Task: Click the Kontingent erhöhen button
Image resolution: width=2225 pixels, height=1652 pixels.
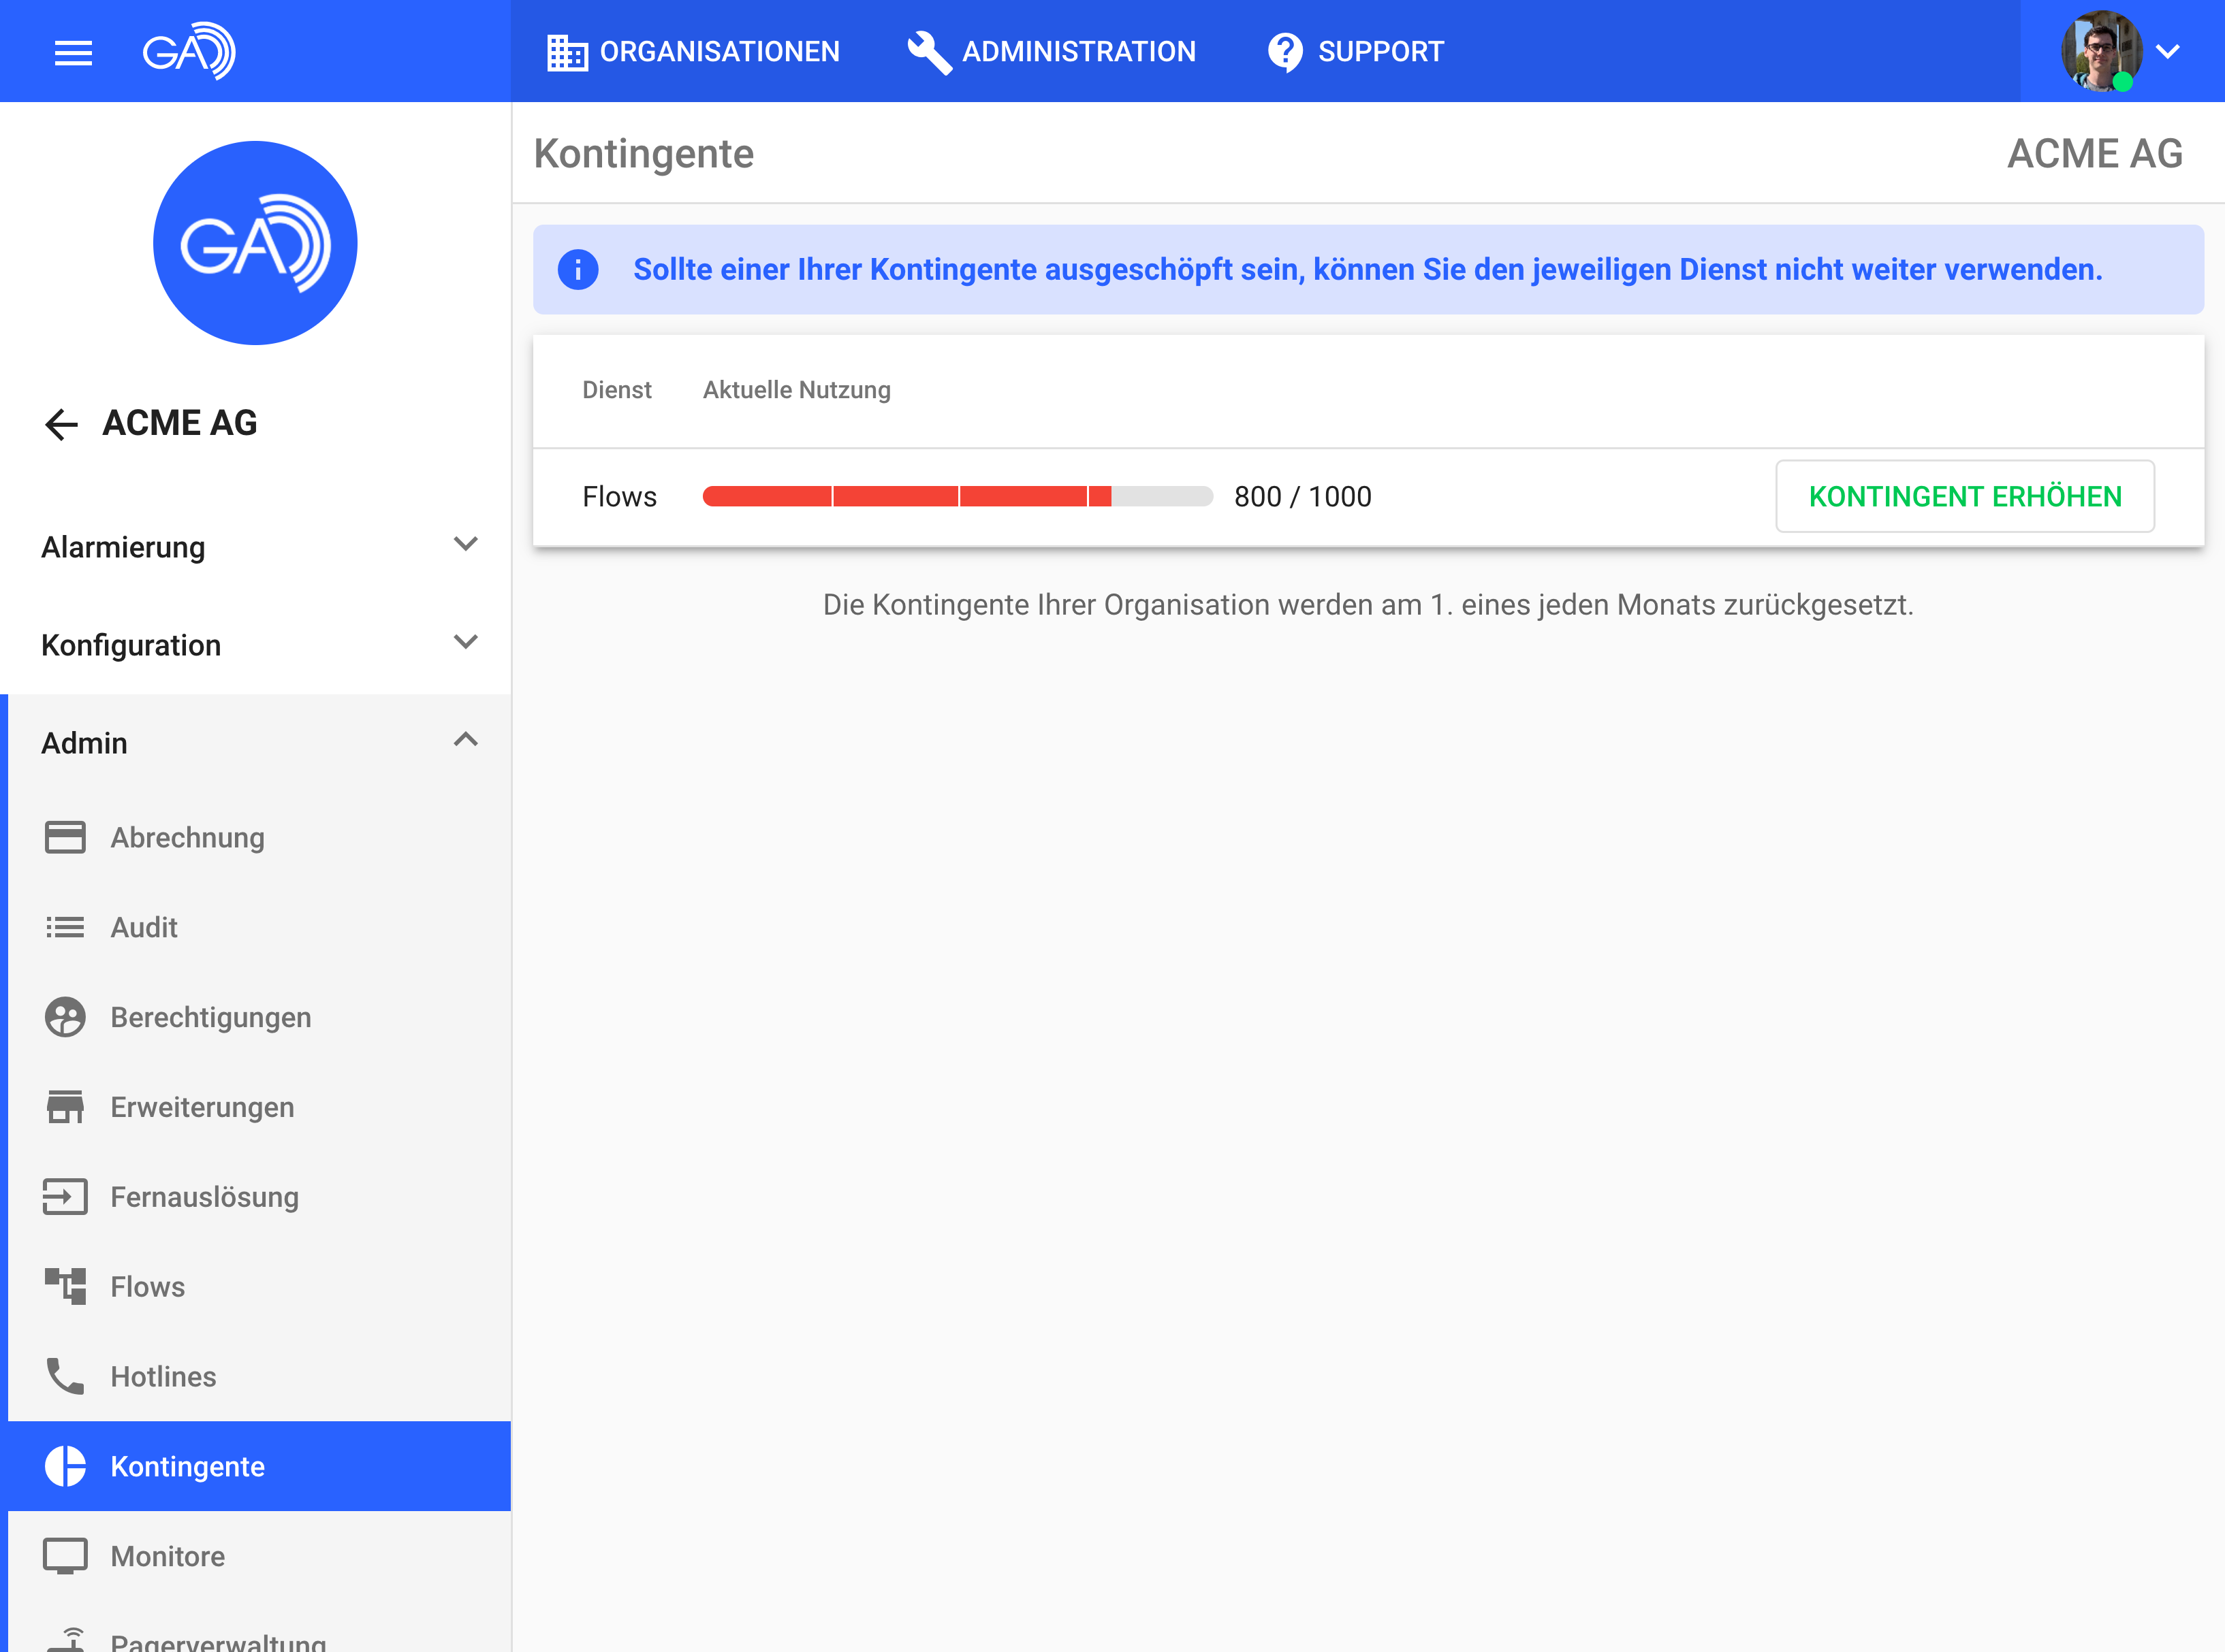Action: (1965, 497)
